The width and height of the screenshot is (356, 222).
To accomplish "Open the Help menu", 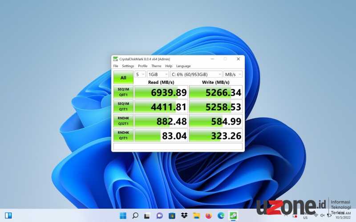I will (169, 66).
